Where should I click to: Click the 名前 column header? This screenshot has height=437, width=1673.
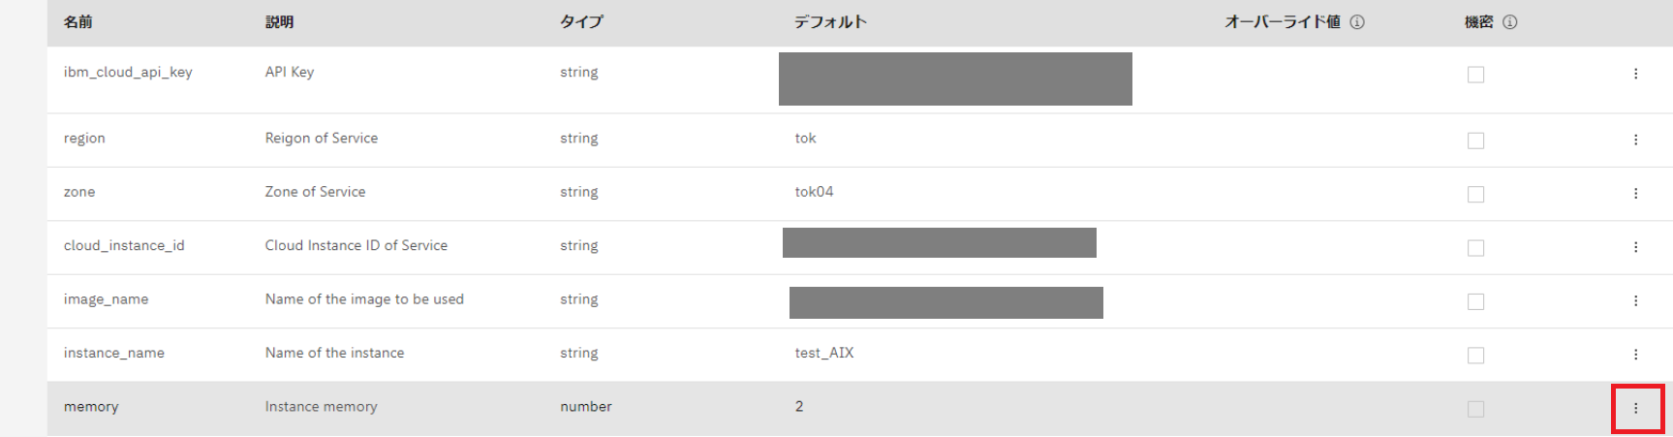coord(78,22)
